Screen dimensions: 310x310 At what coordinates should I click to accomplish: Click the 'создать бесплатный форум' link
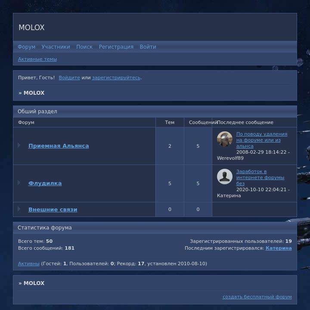tap(257, 297)
